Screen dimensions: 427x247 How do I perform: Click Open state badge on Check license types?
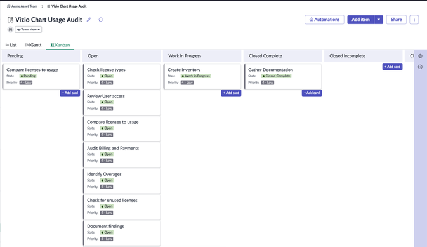107,76
